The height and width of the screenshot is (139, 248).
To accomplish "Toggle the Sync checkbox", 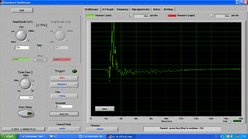I will 40,47.
